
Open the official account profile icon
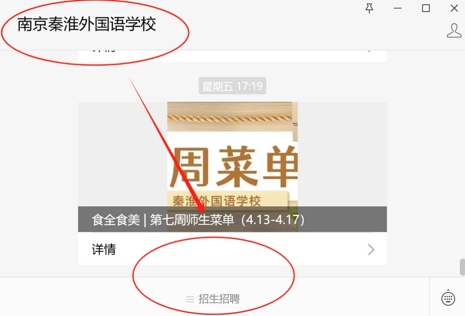coord(454,31)
